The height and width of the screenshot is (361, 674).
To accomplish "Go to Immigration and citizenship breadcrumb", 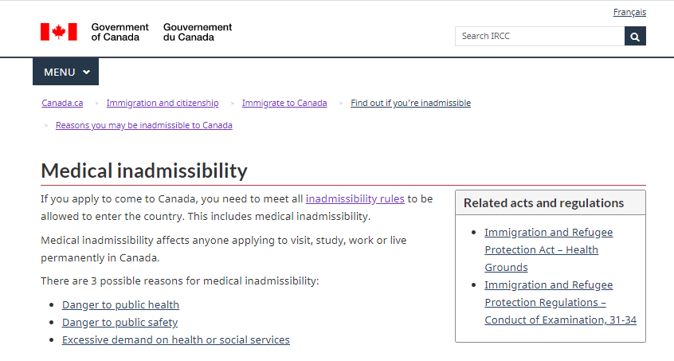I will coord(163,103).
